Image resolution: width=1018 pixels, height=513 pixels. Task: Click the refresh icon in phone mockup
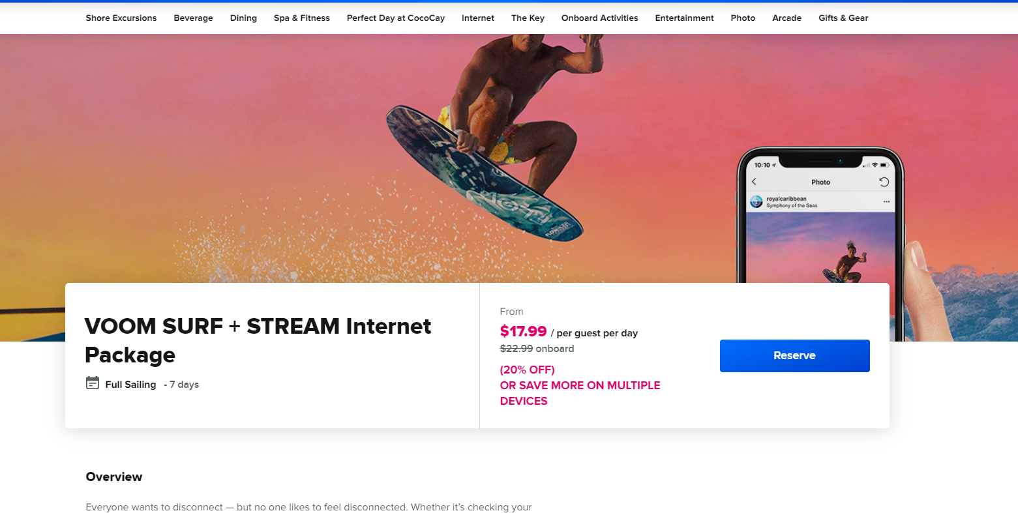coord(884,182)
